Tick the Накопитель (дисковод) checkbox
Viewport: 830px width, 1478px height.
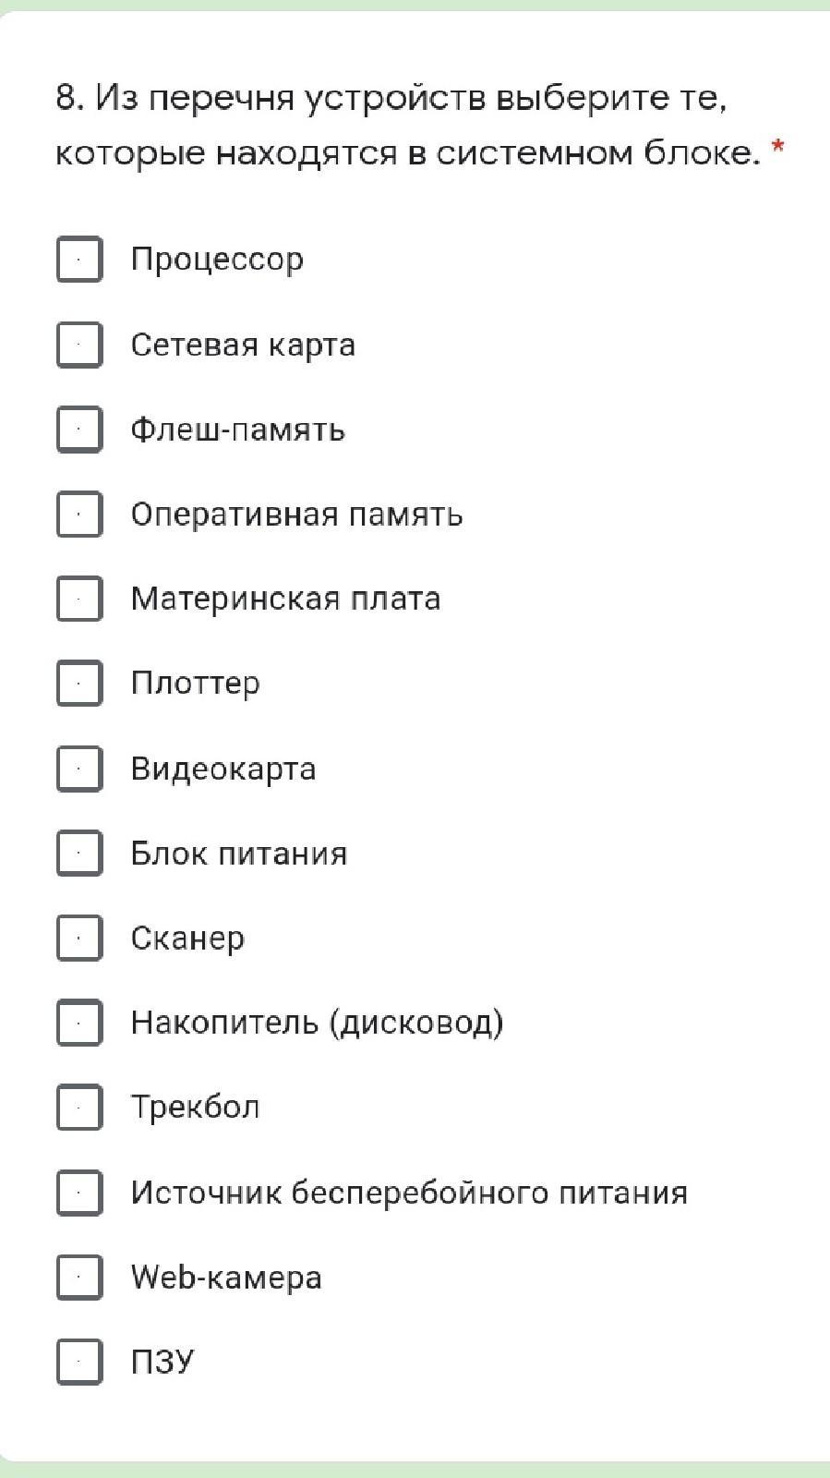[x=79, y=1023]
